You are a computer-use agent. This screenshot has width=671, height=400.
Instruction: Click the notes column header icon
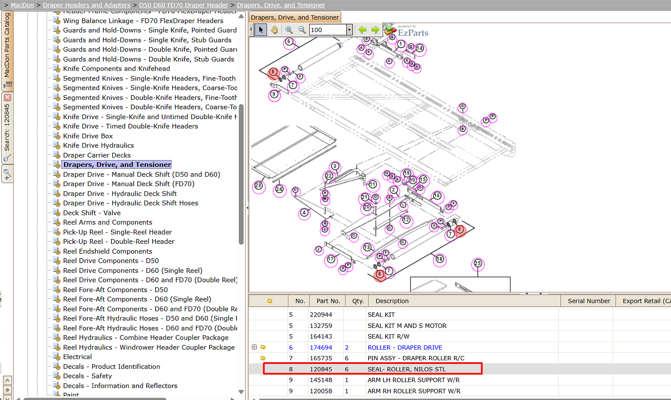click(270, 301)
